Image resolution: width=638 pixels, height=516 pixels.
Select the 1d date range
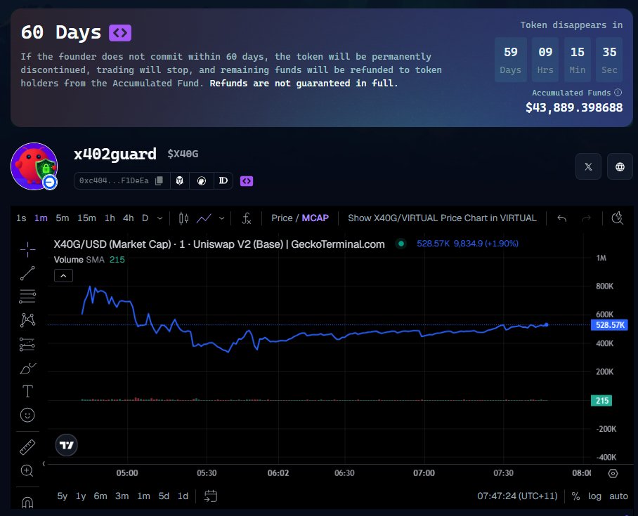point(183,496)
